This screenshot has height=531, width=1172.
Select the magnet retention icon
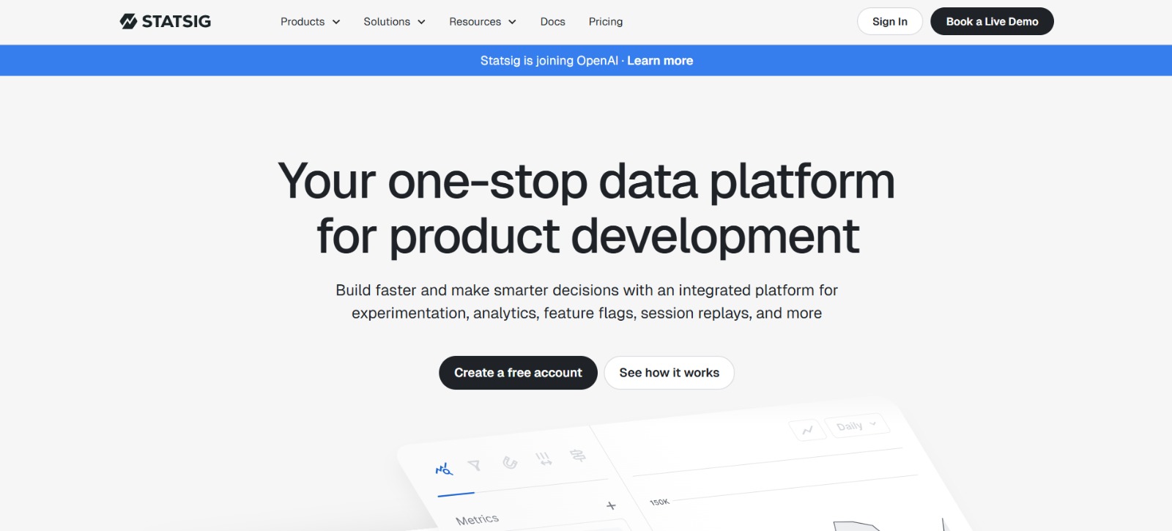(x=510, y=462)
